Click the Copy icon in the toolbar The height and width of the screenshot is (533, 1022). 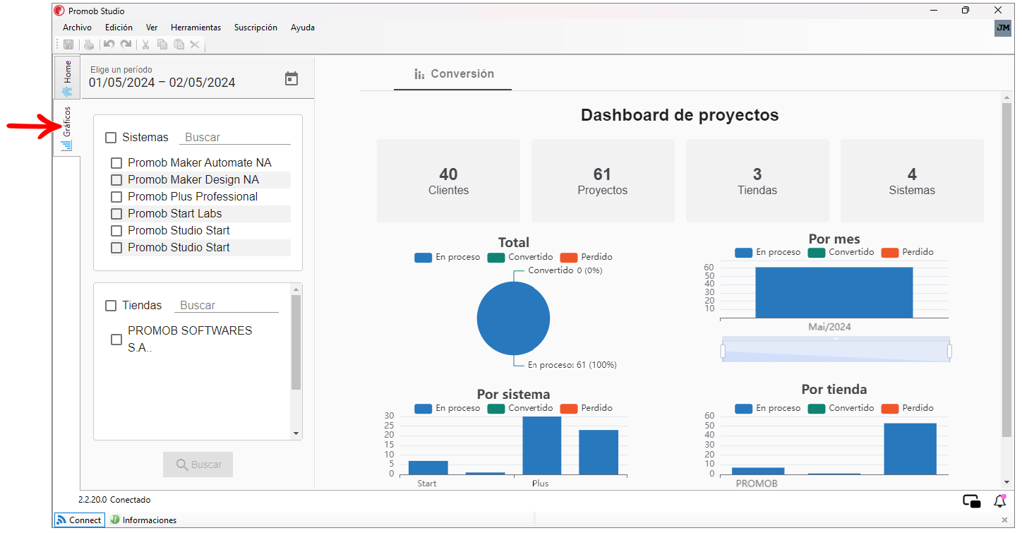point(162,44)
